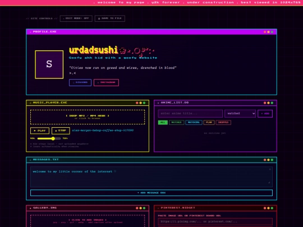This screenshot has width=303, height=227.
Task: Select the WATCHED anime filter
Action: 176,122
